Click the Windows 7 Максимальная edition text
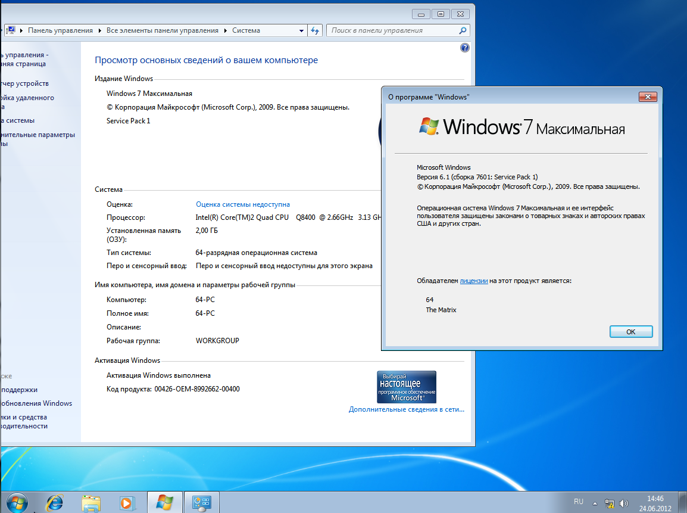687x513 pixels. point(149,94)
